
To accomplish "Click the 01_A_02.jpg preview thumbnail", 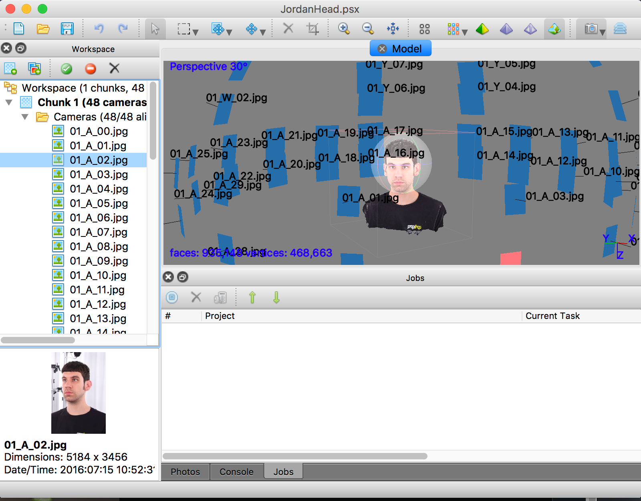I will click(79, 393).
